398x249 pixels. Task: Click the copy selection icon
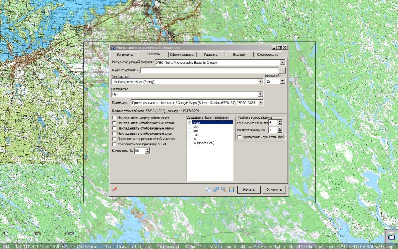click(208, 190)
